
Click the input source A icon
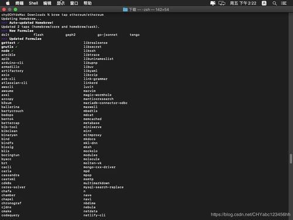click(264, 3)
